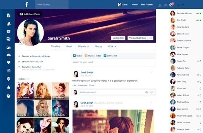Viewport: 203px width, 133px height.
Task: Click View Activity Log button
Action: pyautogui.click(x=137, y=38)
